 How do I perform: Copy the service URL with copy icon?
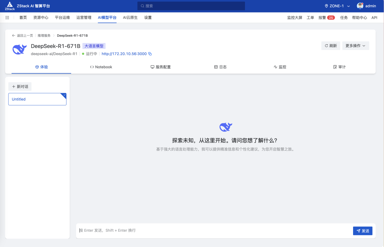[x=150, y=54]
